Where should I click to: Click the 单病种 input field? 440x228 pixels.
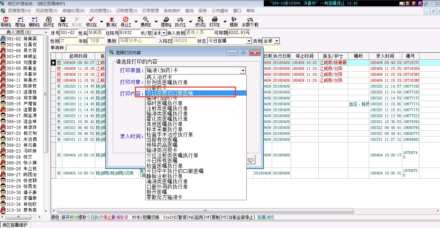point(173,48)
